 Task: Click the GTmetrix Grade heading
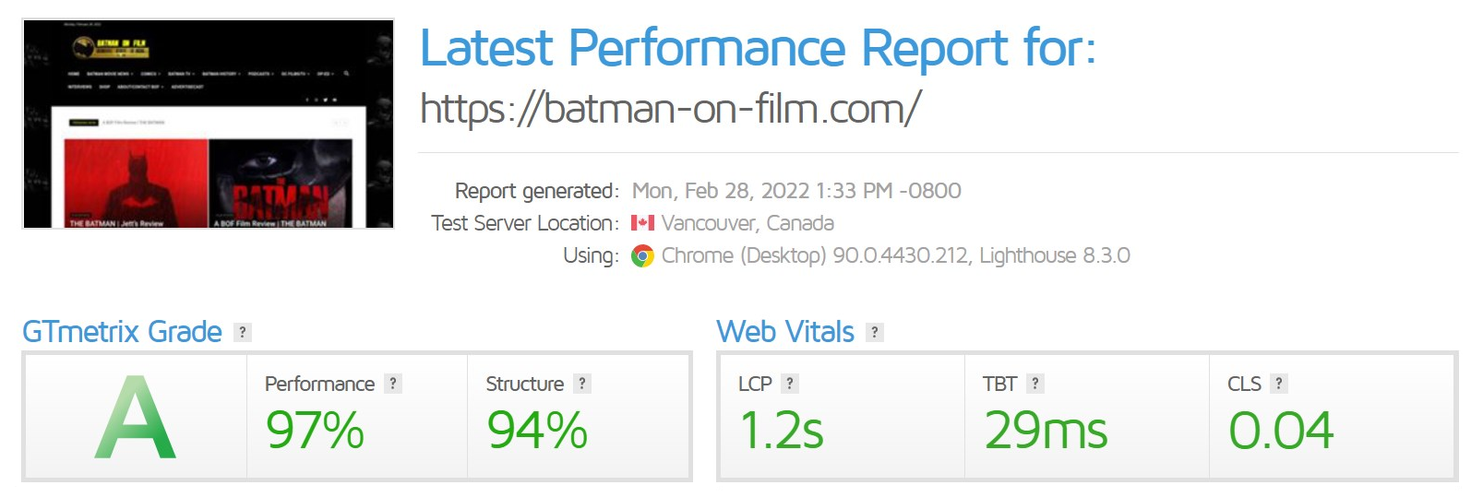122,332
